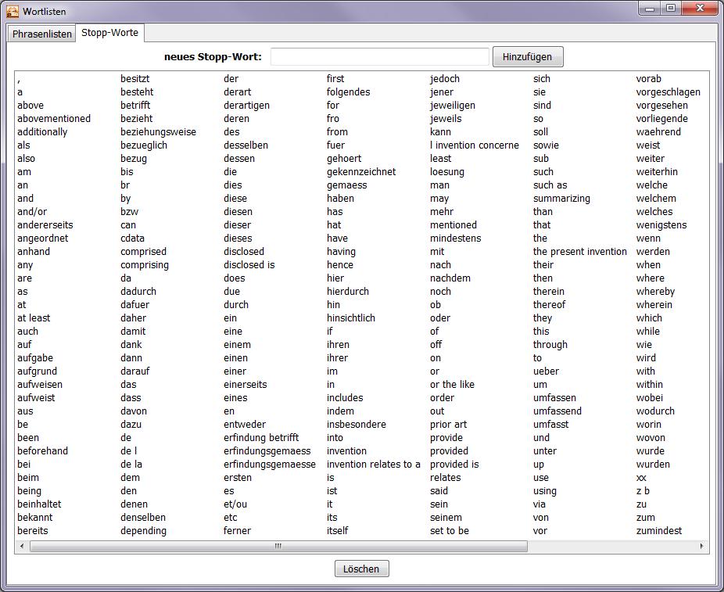Select the phrase 'provided is'
This screenshot has width=724, height=592.
455,465
